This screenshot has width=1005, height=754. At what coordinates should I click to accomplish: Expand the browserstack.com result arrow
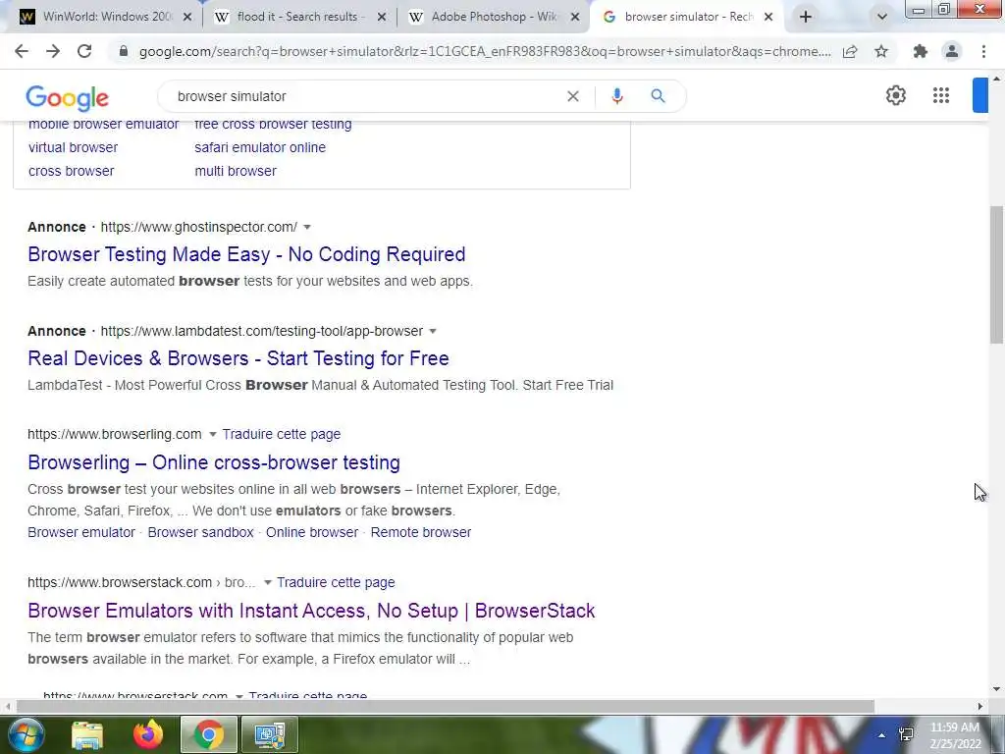point(268,583)
